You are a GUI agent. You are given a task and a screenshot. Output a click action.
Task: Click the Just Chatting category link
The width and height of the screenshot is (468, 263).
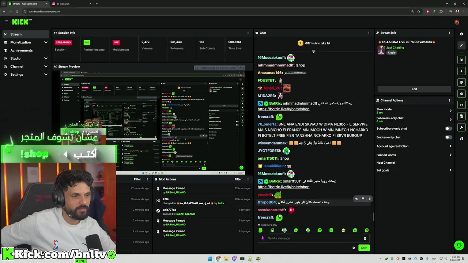pyautogui.click(x=395, y=47)
